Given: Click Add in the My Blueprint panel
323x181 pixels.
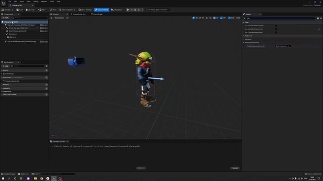Looking at the screenshot, I should click(x=6, y=66).
